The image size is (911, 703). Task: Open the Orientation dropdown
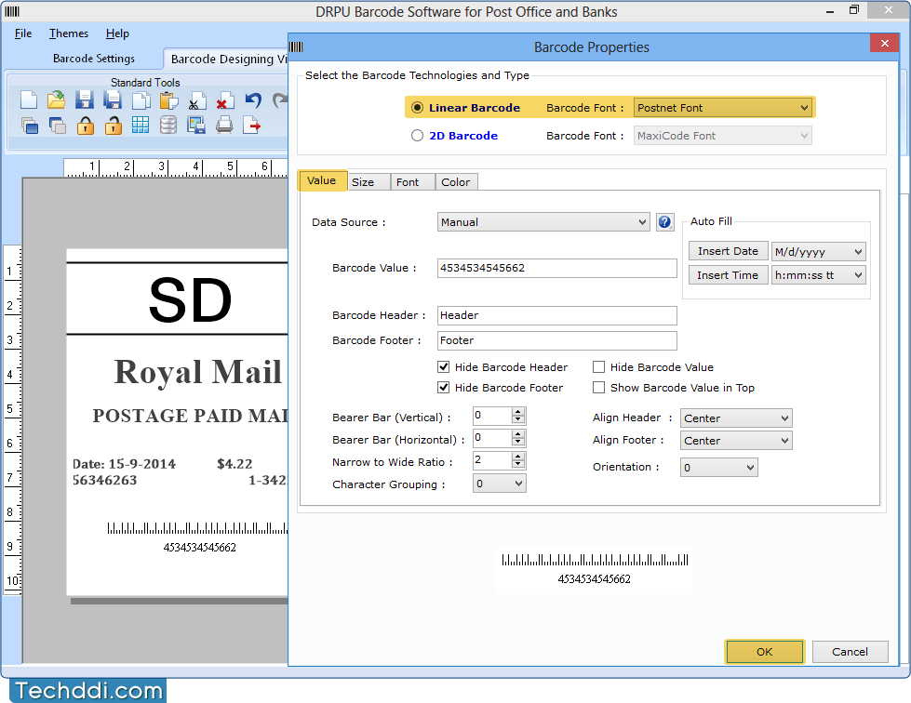[718, 468]
